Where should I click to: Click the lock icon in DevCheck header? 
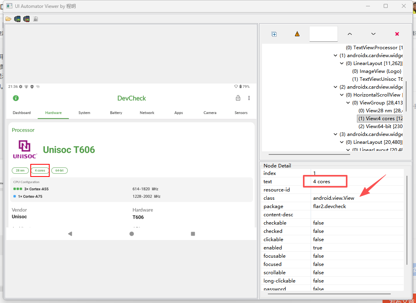coord(238,98)
